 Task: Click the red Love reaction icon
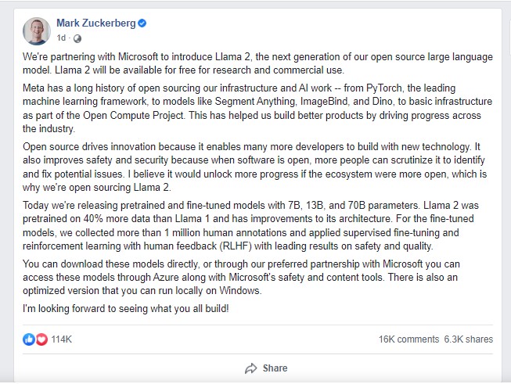pos(41,339)
